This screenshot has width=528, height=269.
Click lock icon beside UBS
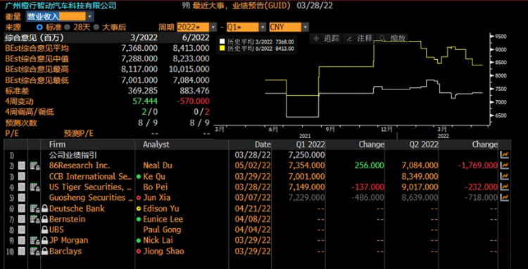tap(44, 230)
